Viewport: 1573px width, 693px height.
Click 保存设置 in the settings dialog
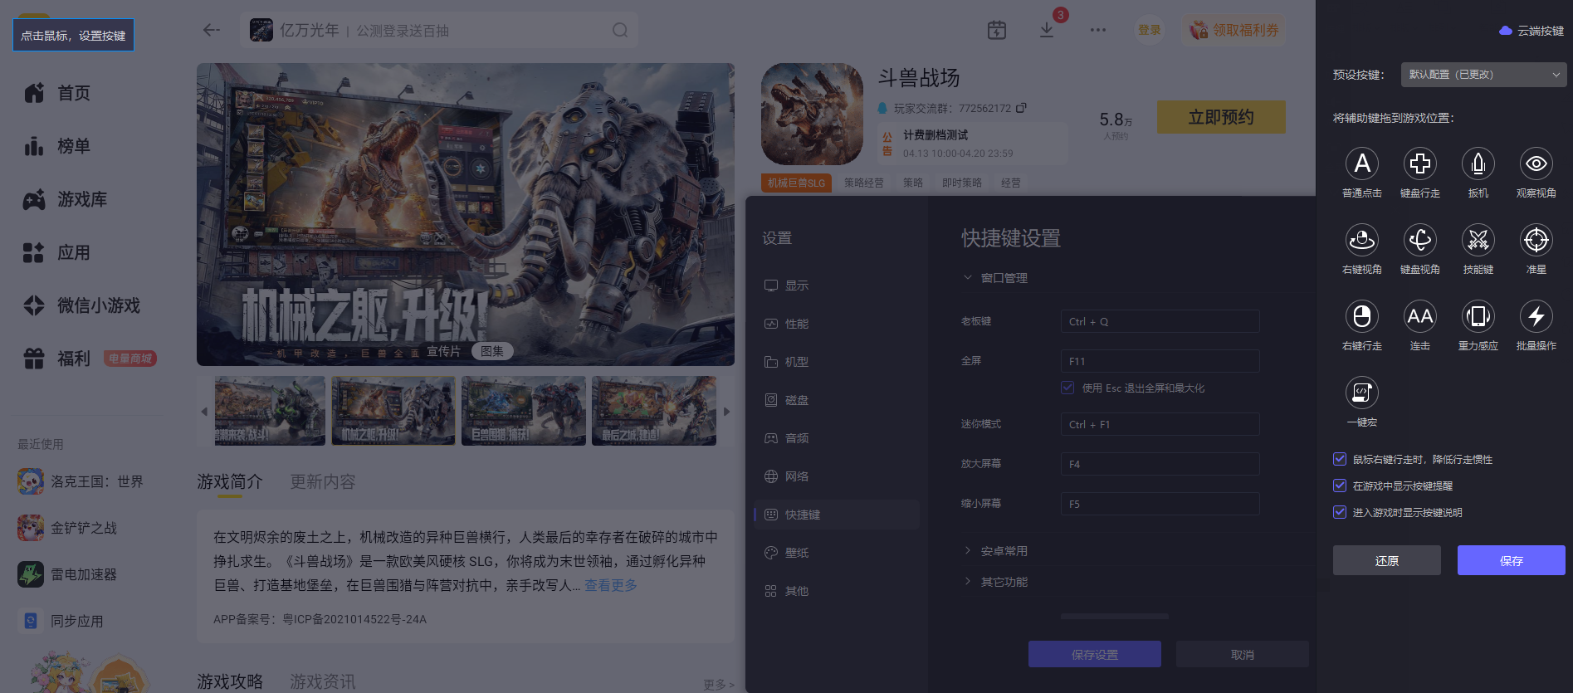pos(1095,654)
